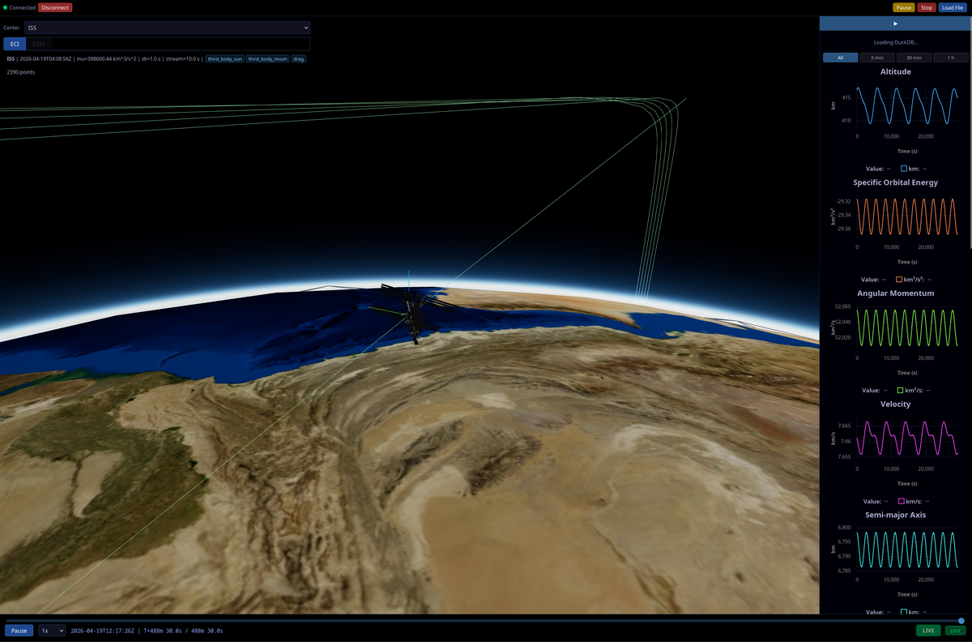The image size is (972, 642).
Task: Click the red Stop button
Action: 927,7
